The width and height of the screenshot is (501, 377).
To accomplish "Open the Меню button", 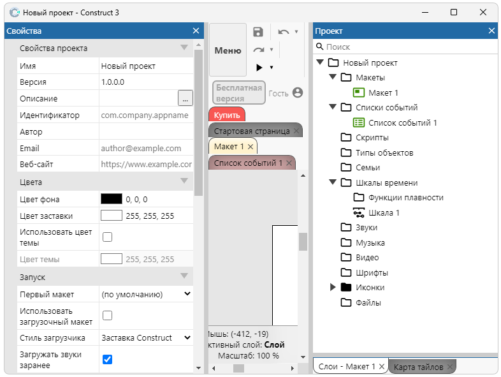I will pyautogui.click(x=228, y=50).
